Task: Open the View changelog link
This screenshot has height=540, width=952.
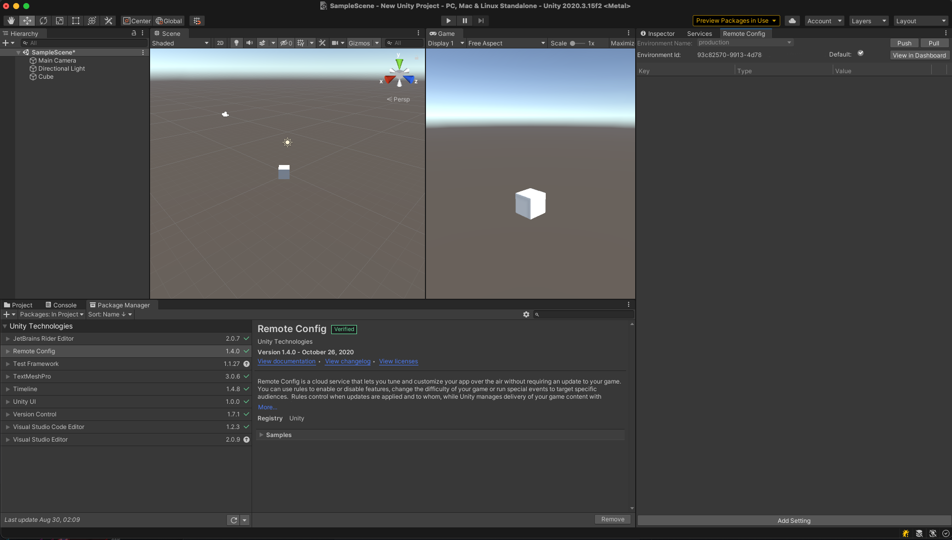Action: pos(348,361)
